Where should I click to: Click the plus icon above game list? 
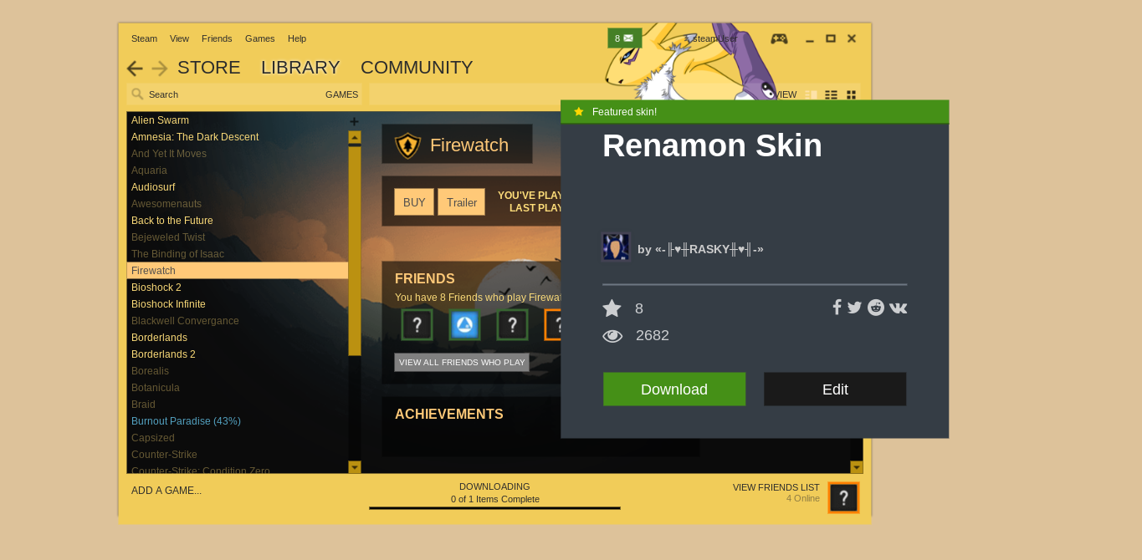[x=354, y=122]
